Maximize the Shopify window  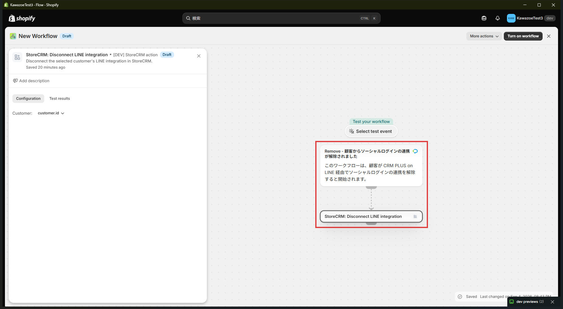click(539, 5)
